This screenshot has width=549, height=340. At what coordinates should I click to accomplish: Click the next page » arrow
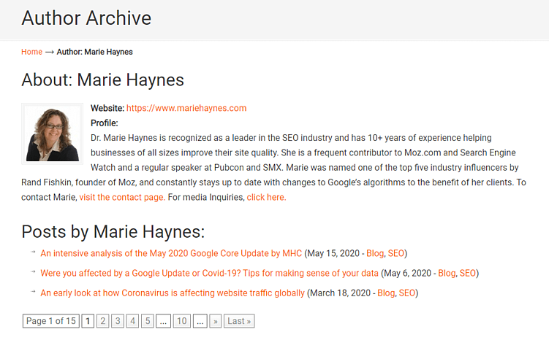click(x=215, y=320)
